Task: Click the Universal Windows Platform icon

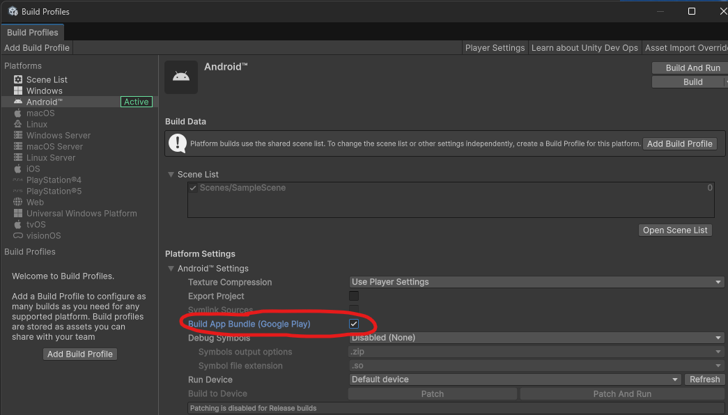Action: pos(18,213)
